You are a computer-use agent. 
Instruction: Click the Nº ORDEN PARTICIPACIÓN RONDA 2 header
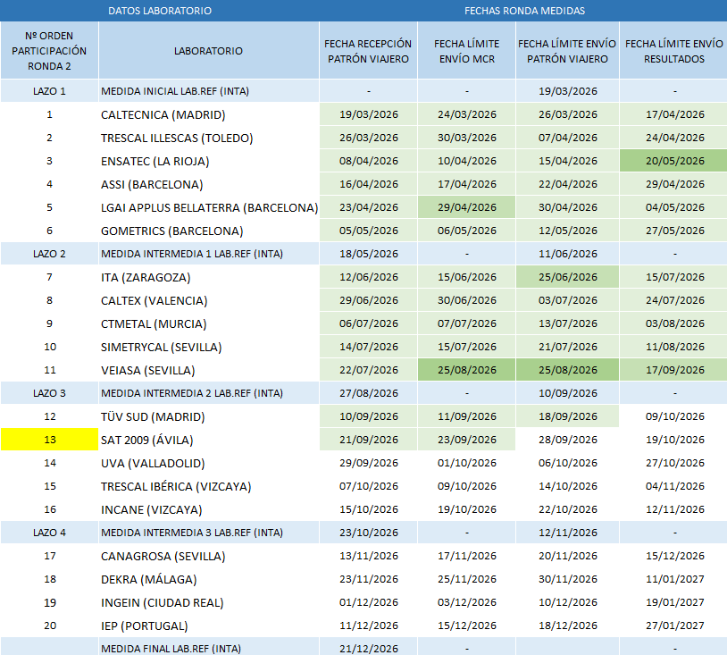[x=49, y=51]
